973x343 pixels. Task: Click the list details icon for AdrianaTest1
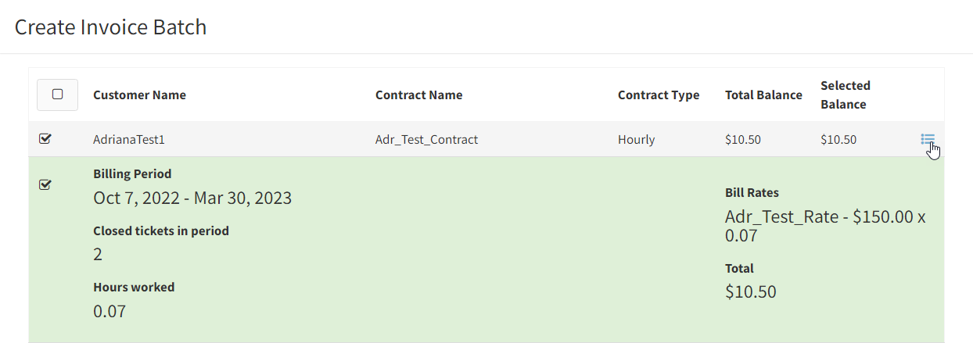(928, 139)
